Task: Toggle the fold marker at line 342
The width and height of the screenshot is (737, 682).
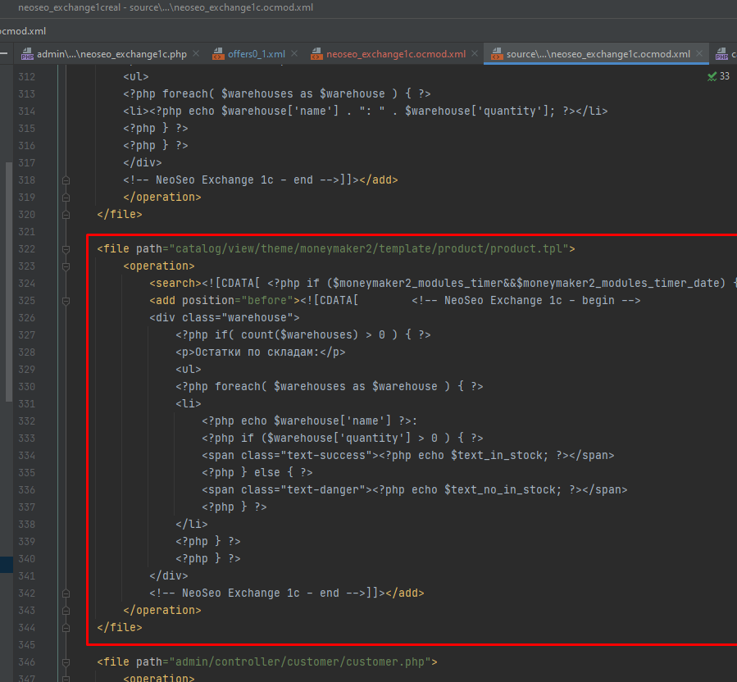Action: [x=66, y=593]
